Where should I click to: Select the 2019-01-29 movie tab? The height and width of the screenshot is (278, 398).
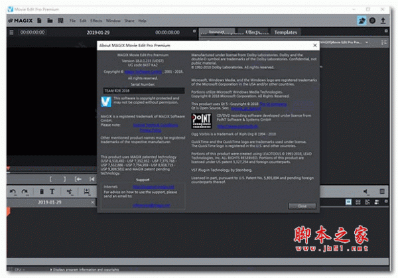pyautogui.click(x=50, y=202)
